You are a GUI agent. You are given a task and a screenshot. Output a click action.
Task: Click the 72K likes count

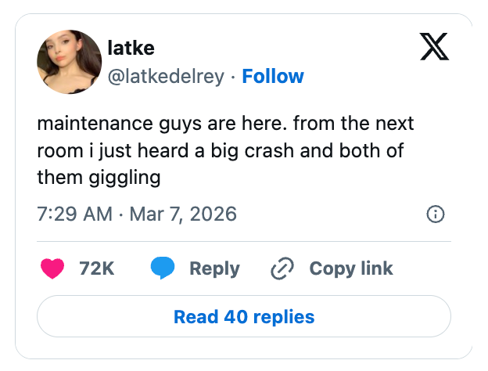tap(97, 268)
